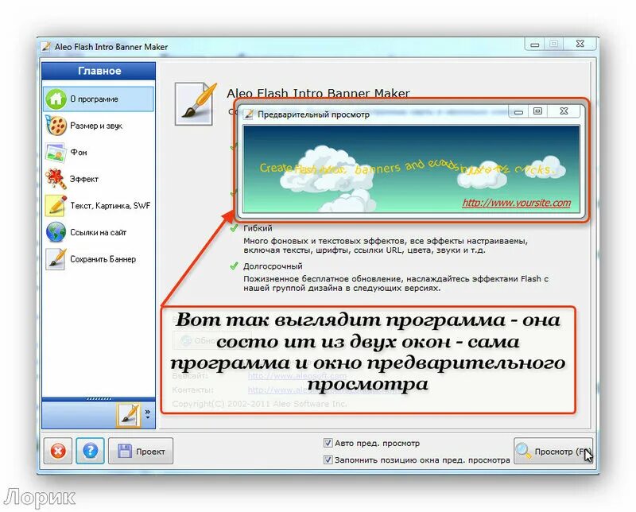Click the Гибкий feature heading

(x=258, y=228)
